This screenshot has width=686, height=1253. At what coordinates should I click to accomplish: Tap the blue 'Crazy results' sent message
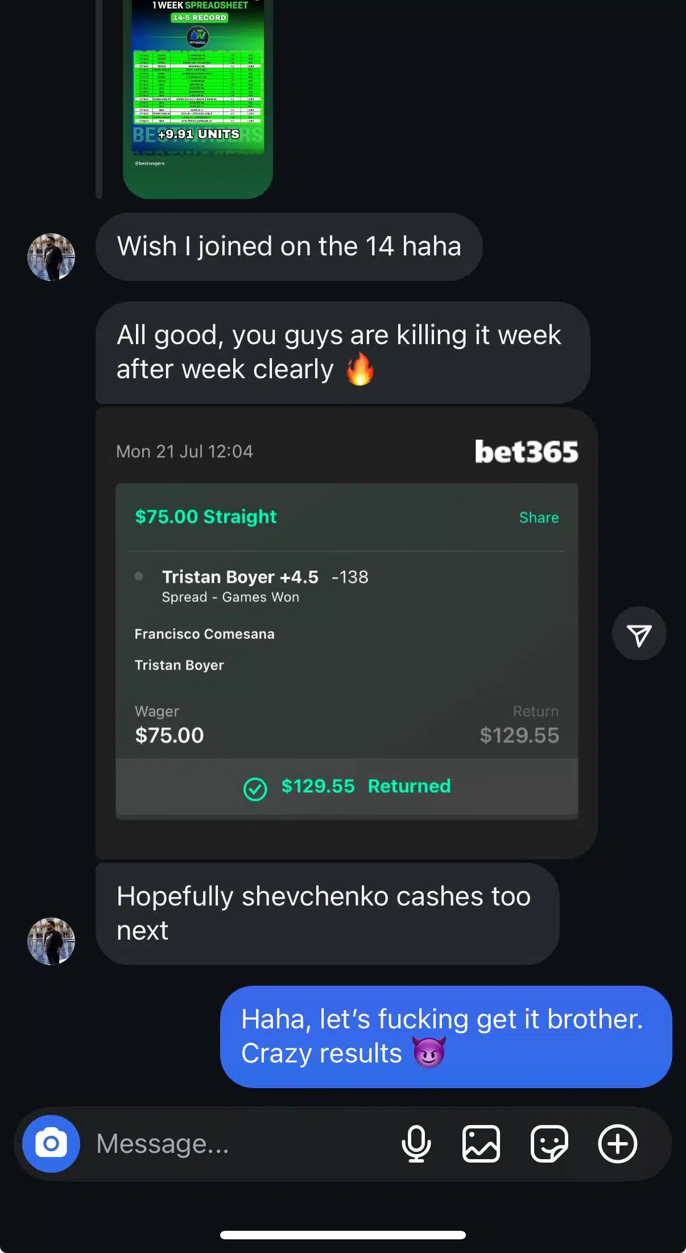445,1036
